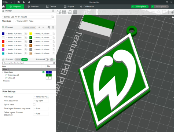176x132 pixels.
Task: Open the Project tab
Action: click(x=69, y=7)
